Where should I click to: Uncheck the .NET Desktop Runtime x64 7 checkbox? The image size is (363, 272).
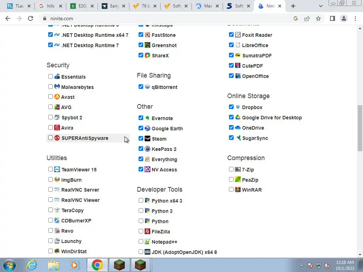tap(50, 35)
